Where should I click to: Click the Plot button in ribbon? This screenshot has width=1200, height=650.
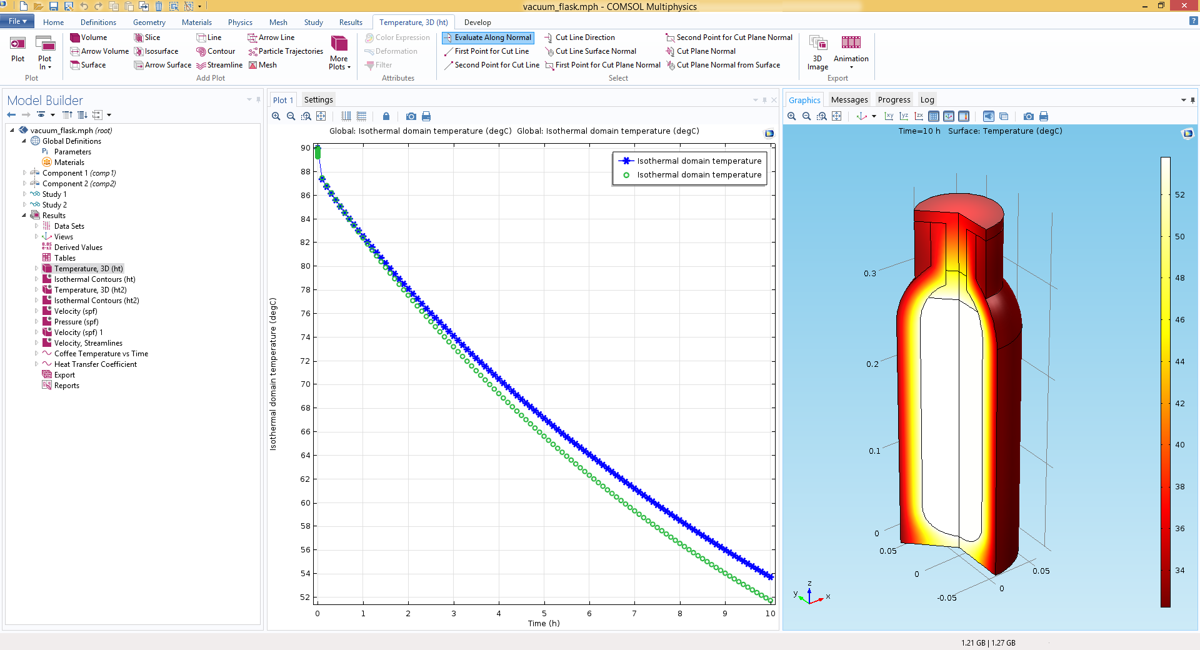click(17, 50)
